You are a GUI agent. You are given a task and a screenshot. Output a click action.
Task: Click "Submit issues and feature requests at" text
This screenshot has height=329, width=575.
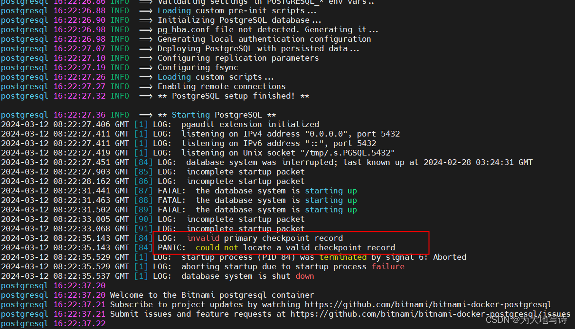pos(198,314)
